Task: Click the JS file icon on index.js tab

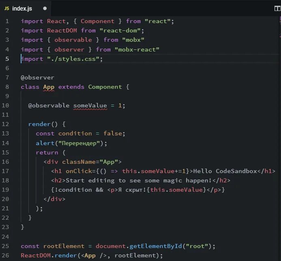Action: tap(6, 8)
